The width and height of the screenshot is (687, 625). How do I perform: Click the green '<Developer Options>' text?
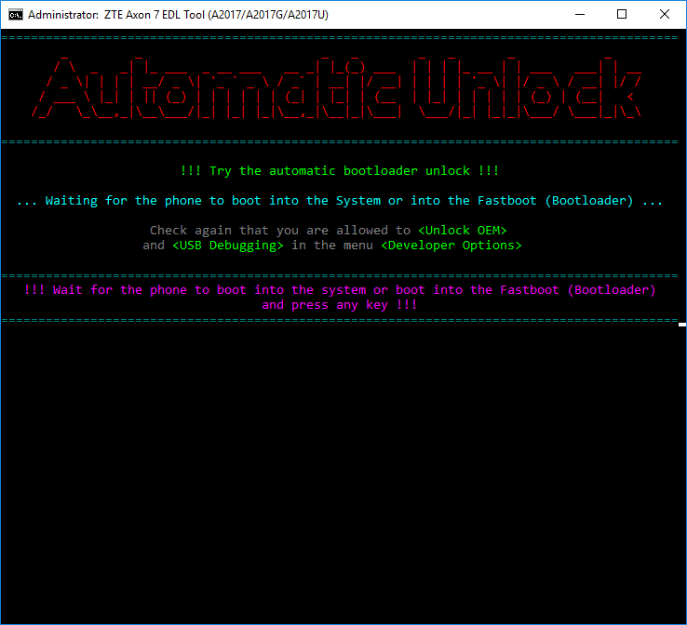[x=451, y=246]
